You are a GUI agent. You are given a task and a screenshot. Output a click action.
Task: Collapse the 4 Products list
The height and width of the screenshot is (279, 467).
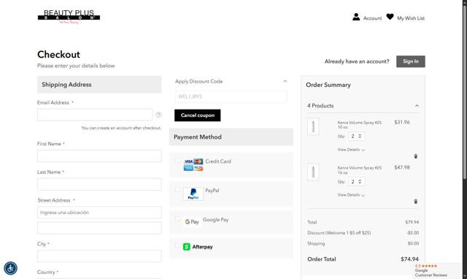417,105
